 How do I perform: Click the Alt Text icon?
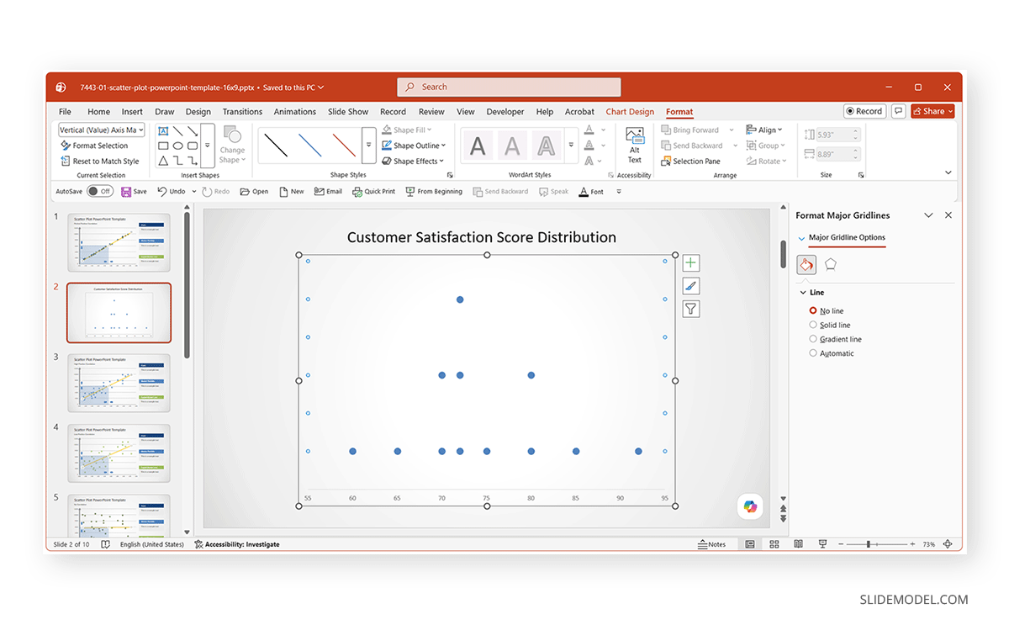[x=635, y=145]
